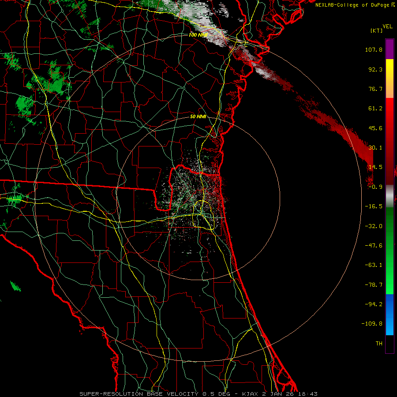
Task: Click the -32.0 velocity scale value
Action: 374,226
